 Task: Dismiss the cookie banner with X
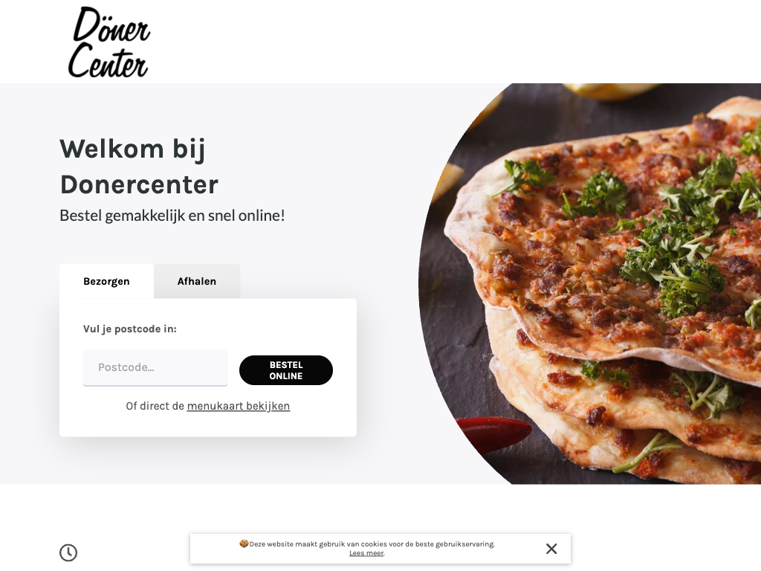coord(551,549)
